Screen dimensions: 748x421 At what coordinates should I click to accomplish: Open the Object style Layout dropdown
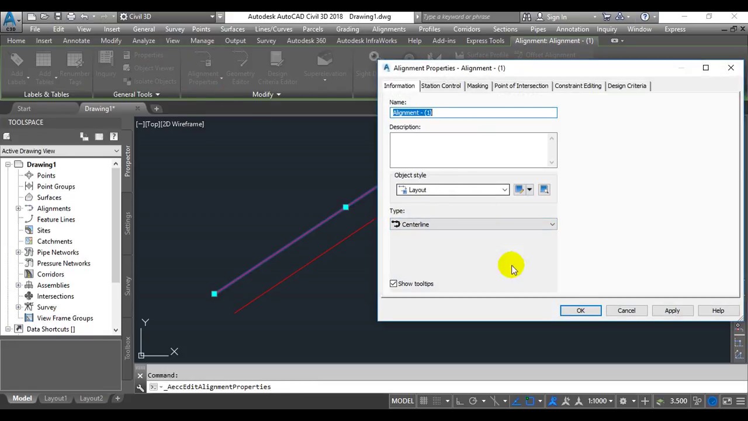point(453,190)
